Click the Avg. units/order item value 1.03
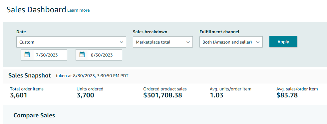327x124 pixels. coord(216,95)
